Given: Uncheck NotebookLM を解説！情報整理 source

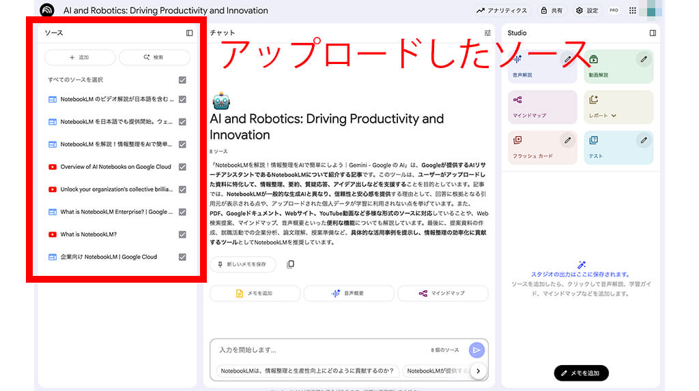Looking at the screenshot, I should (x=182, y=144).
